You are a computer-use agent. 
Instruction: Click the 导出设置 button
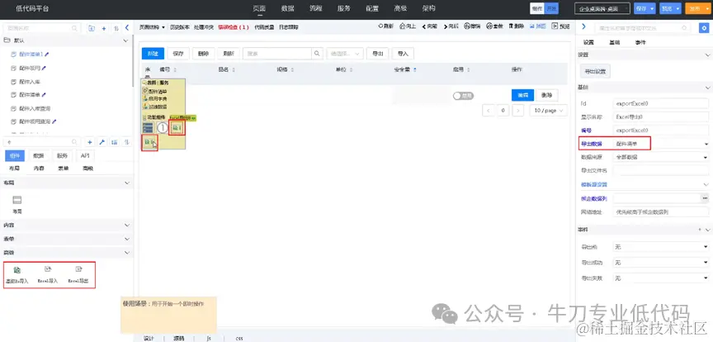[x=595, y=72]
